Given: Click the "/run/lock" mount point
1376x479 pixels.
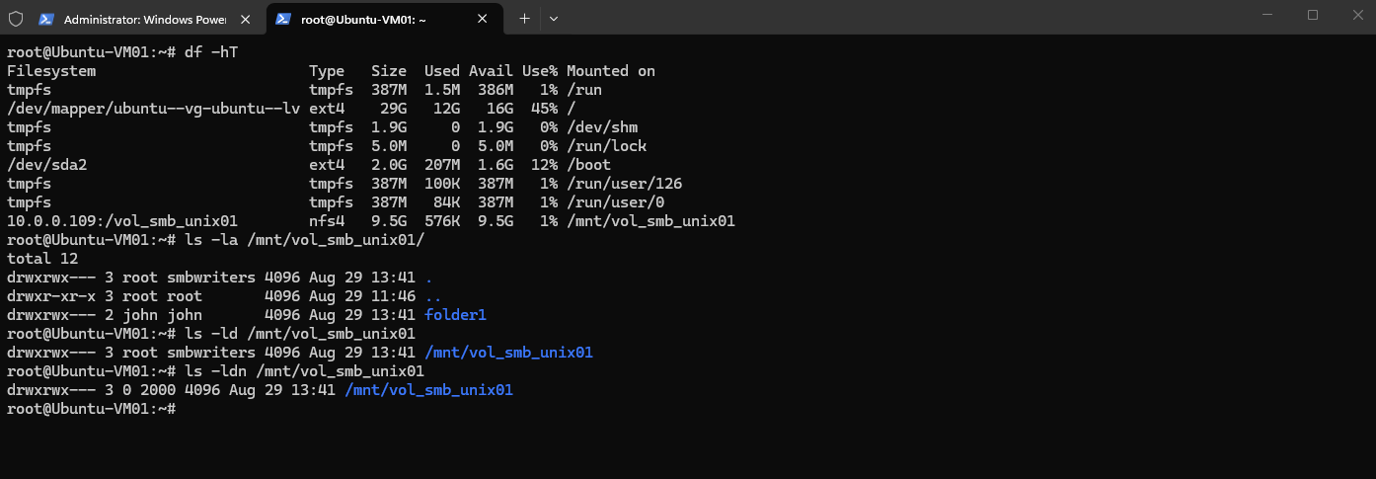Looking at the screenshot, I should [607, 146].
